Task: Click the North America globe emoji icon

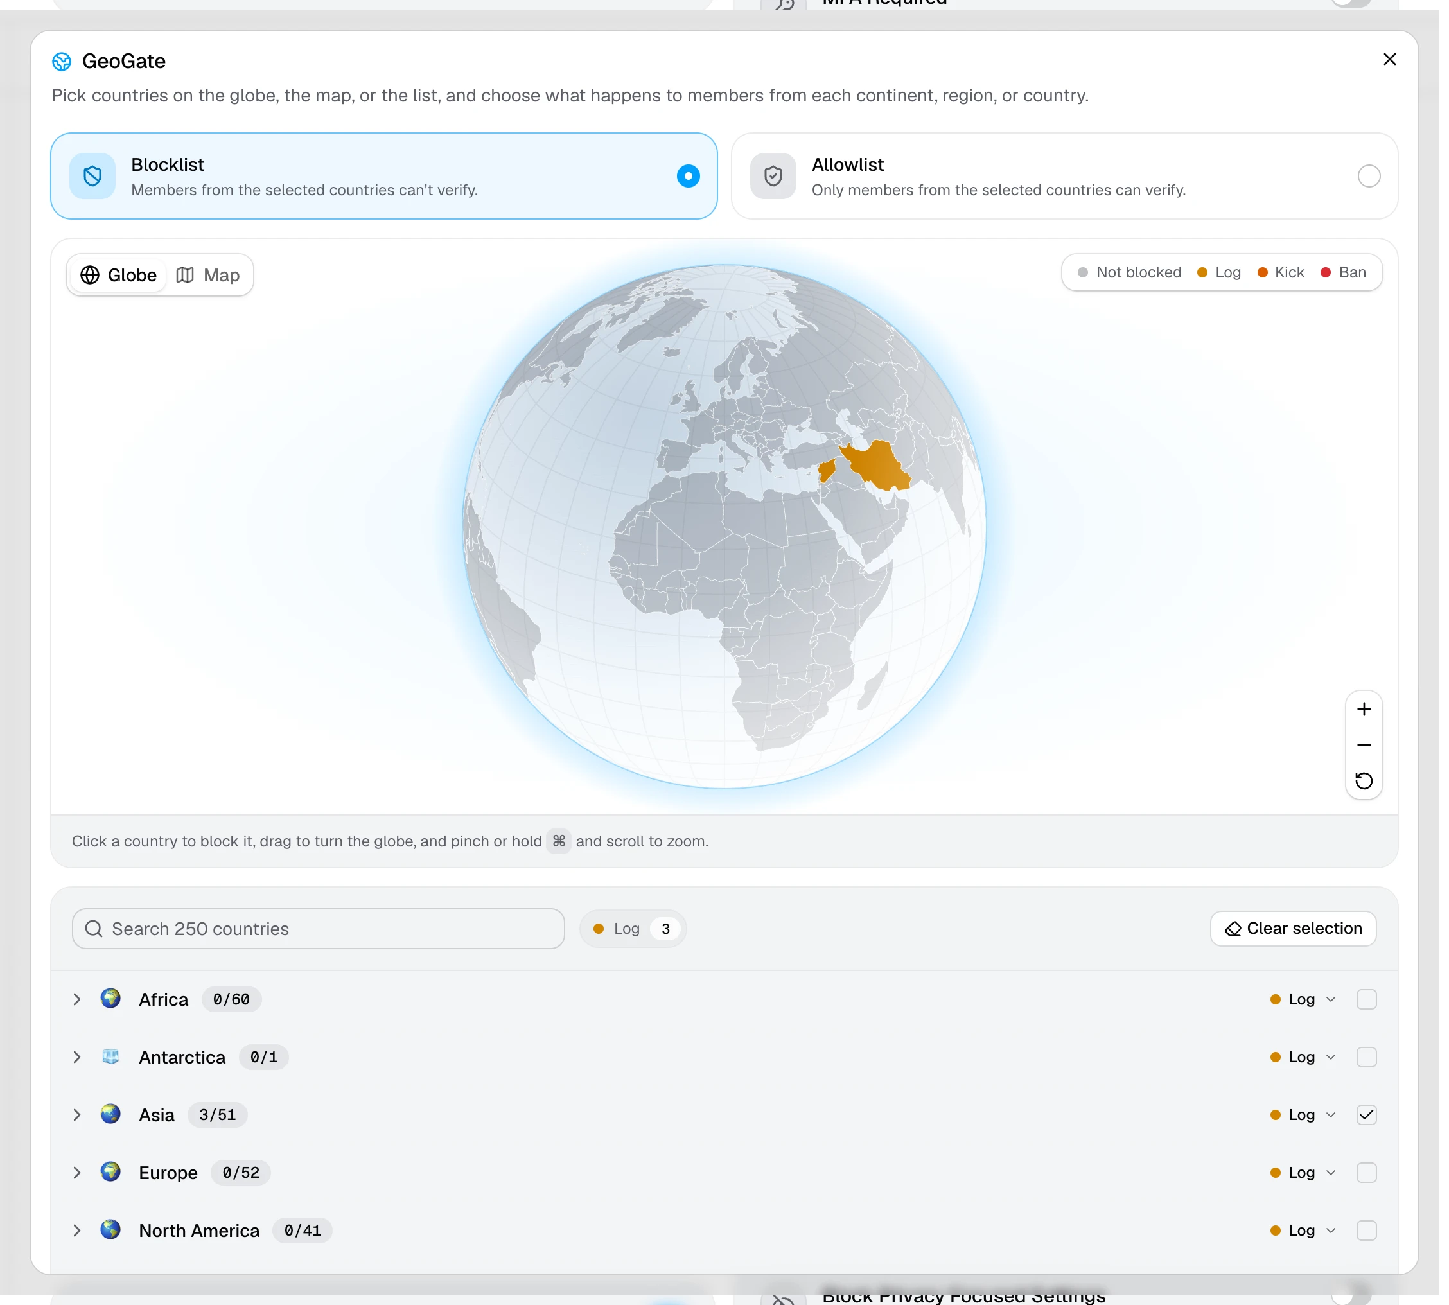Action: 110,1229
